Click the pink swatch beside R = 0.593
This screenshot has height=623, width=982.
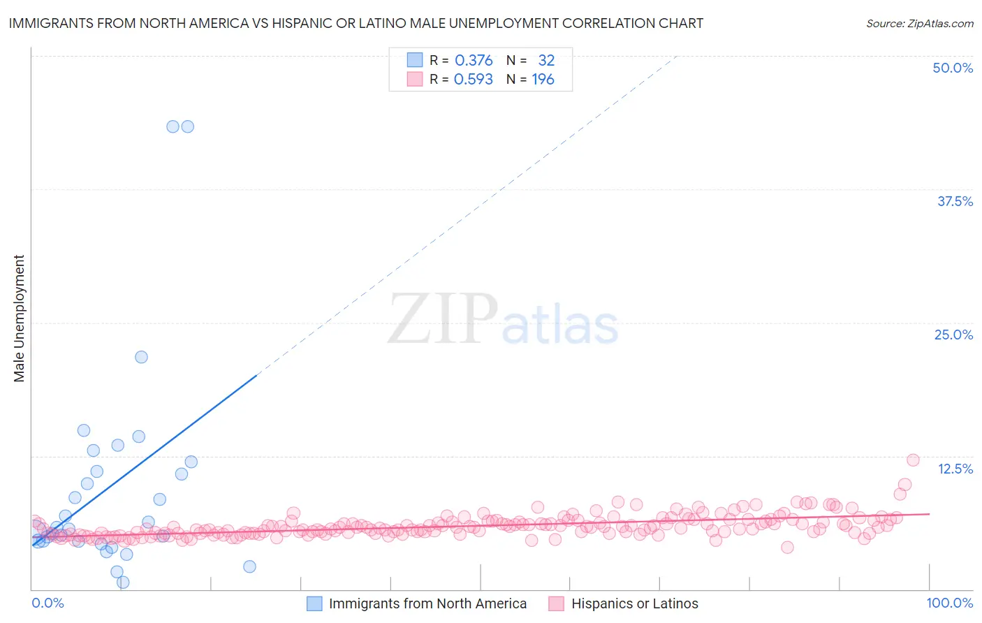click(415, 80)
